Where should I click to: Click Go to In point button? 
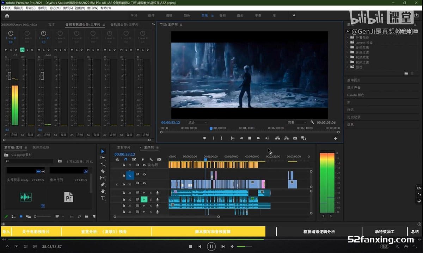pyautogui.click(x=233, y=138)
